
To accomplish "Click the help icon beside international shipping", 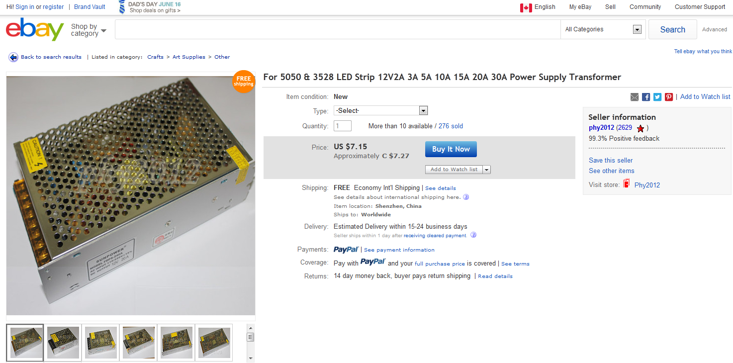I will (x=466, y=197).
